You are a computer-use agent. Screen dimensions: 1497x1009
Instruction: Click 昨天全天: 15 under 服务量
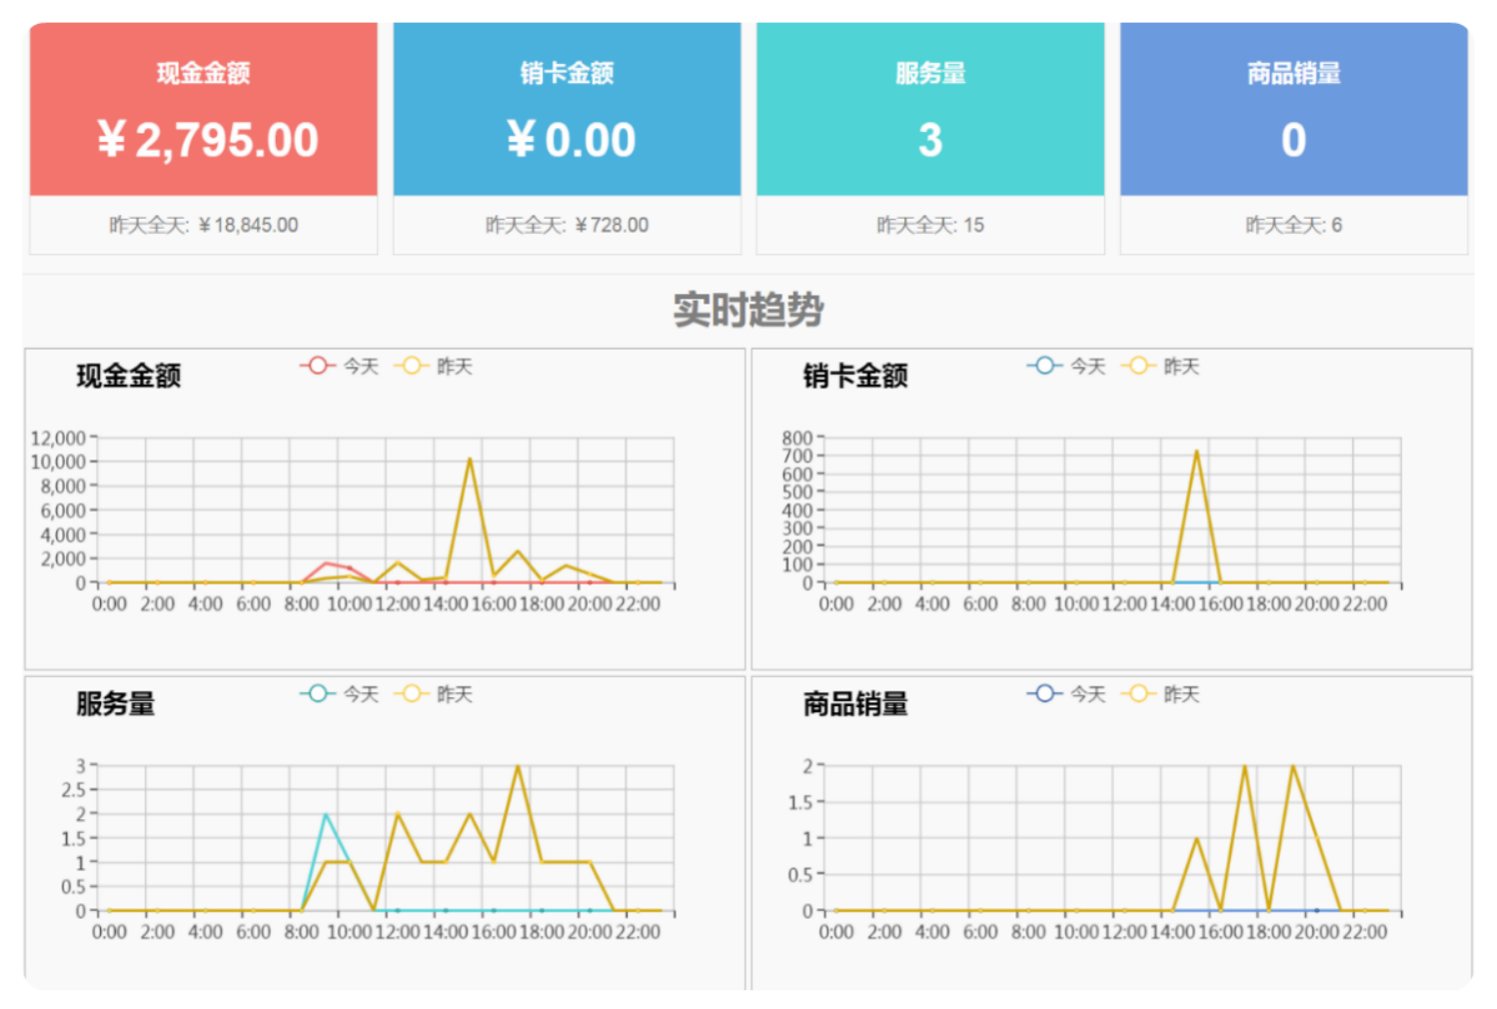(930, 225)
